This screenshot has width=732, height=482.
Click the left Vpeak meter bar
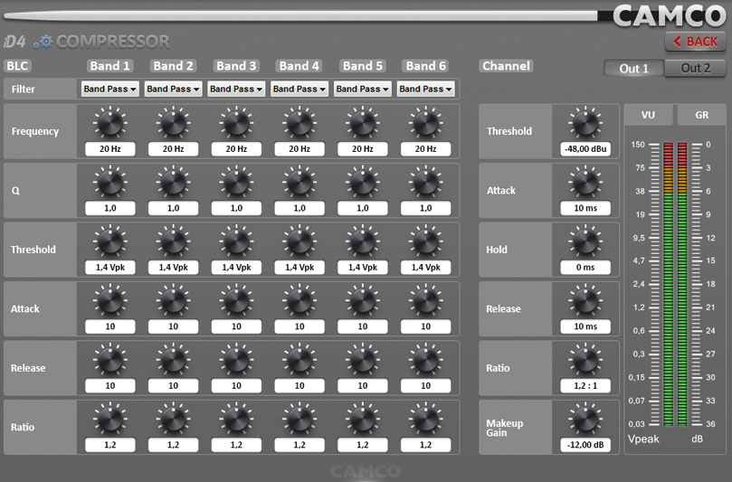pos(668,284)
